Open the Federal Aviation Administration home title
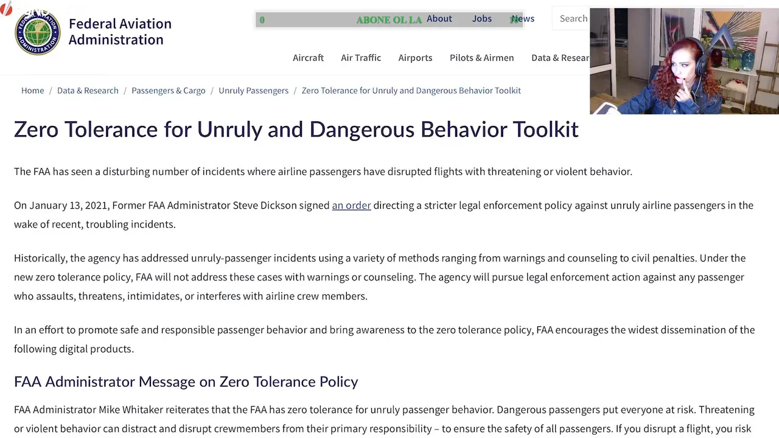This screenshot has height=438, width=779. coord(120,32)
